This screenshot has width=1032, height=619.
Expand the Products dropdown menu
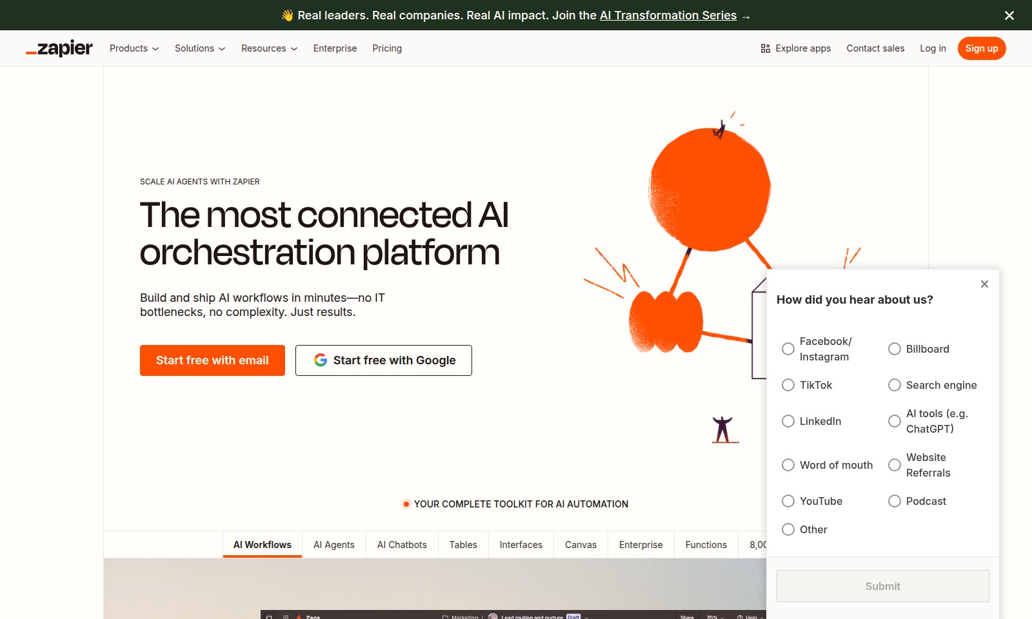click(134, 48)
